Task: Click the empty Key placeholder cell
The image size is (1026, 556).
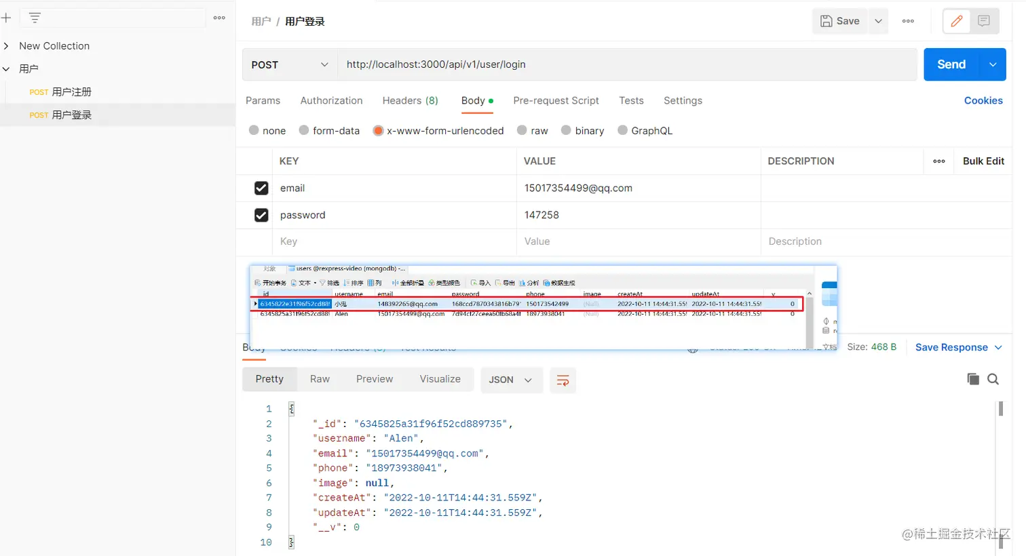Action: pos(394,242)
